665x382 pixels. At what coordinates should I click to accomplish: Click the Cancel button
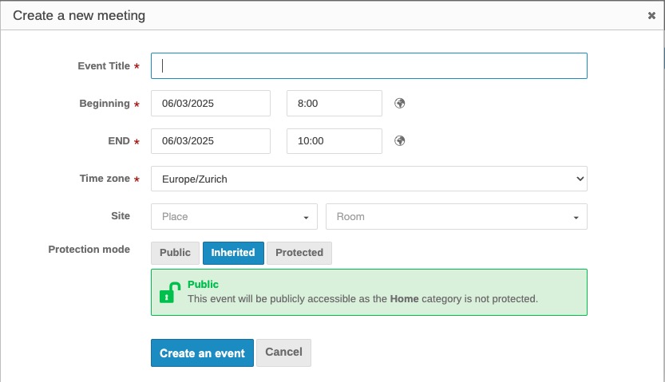tap(283, 352)
